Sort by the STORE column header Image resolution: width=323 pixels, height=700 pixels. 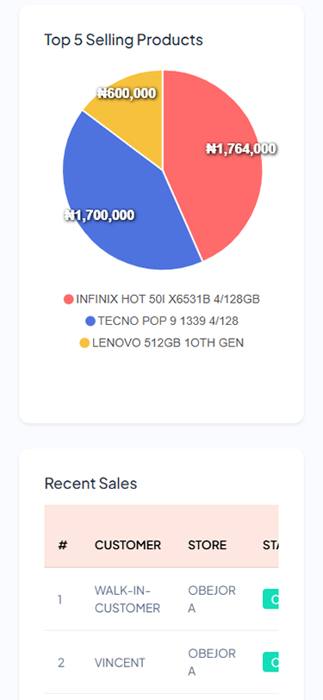(x=207, y=545)
